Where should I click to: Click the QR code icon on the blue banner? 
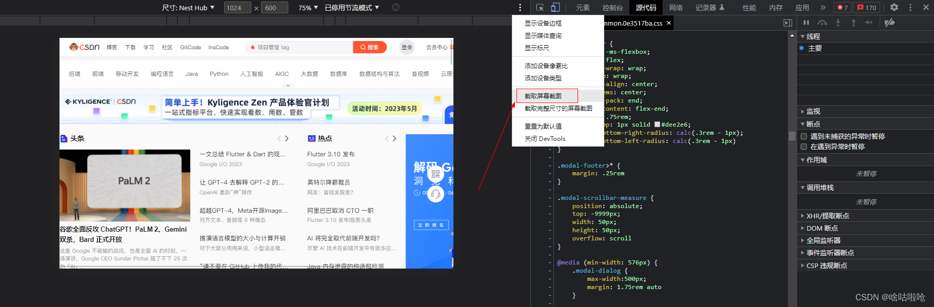(435, 174)
